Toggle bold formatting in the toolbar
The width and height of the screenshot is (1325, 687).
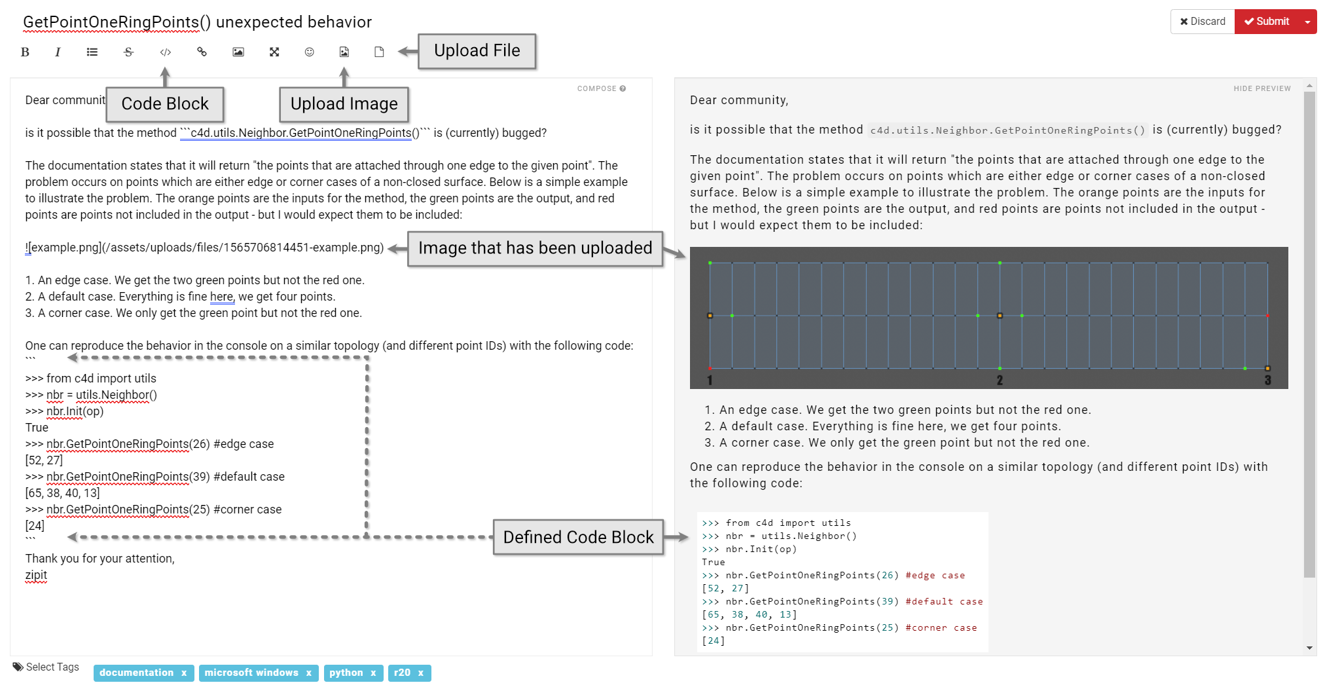pos(25,52)
